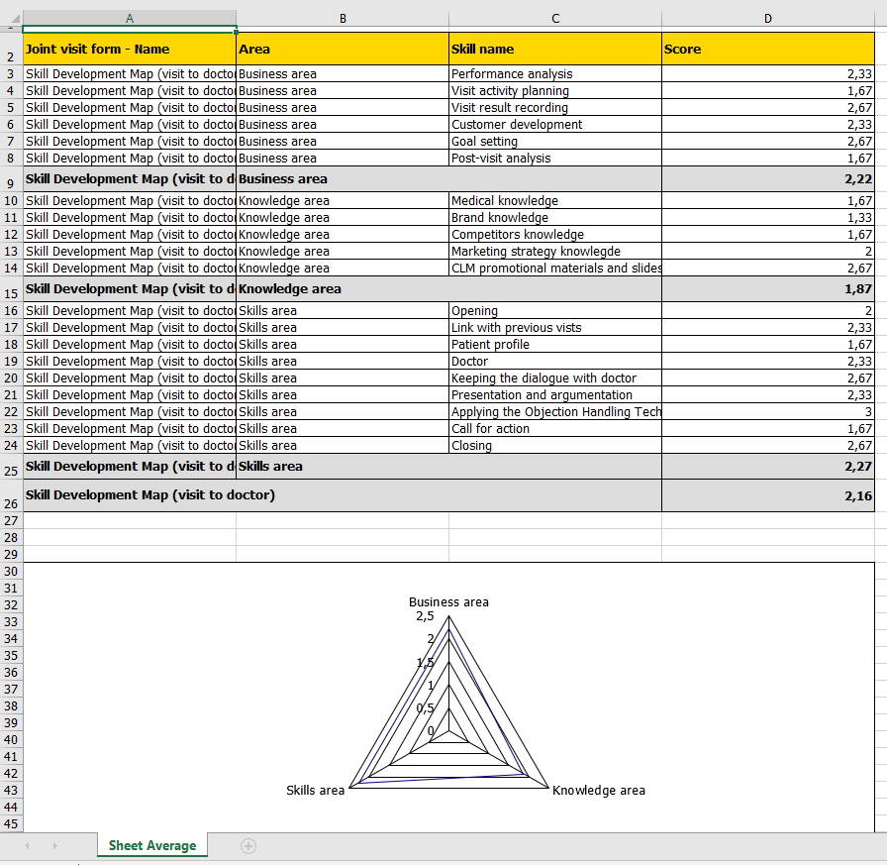Click the New sheet plus icon

coord(248,845)
